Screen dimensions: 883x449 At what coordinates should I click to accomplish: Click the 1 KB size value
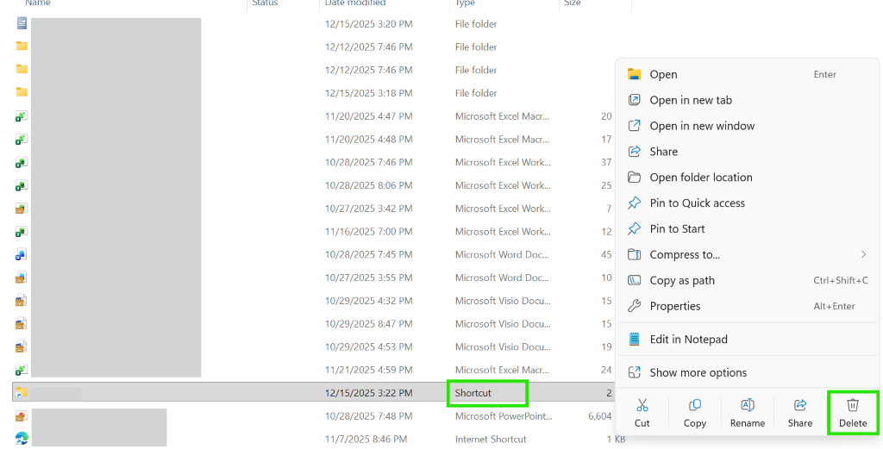point(616,439)
